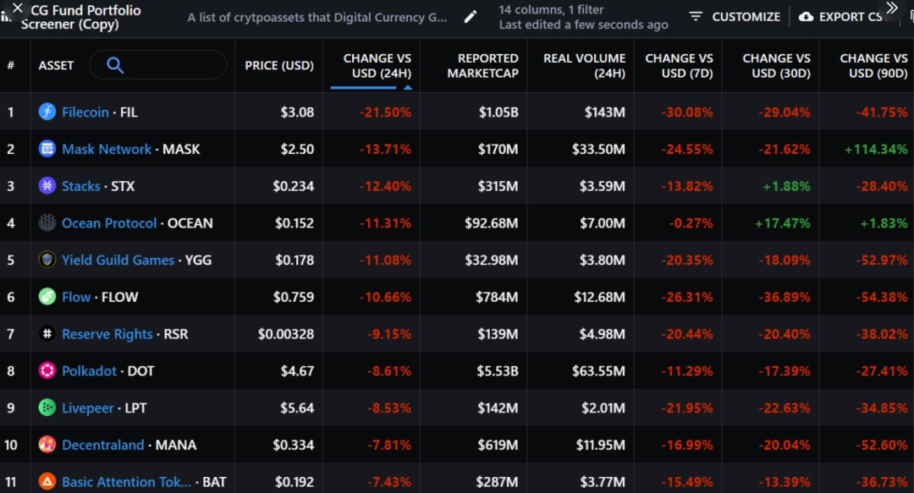
Task: Click the Polkadot logo icon
Action: point(47,370)
